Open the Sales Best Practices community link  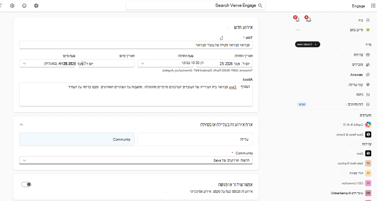tap(350, 163)
